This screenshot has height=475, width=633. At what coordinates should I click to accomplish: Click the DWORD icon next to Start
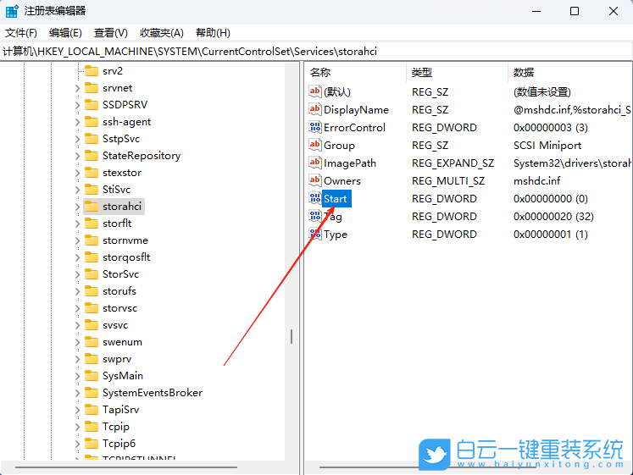click(315, 198)
